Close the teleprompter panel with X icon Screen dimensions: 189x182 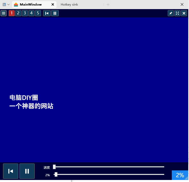(x=184, y=13)
